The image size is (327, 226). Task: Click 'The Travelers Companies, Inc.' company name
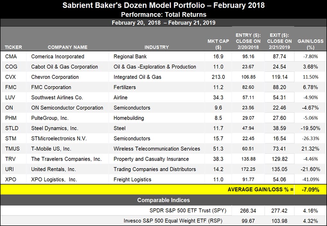pyautogui.click(x=66, y=159)
